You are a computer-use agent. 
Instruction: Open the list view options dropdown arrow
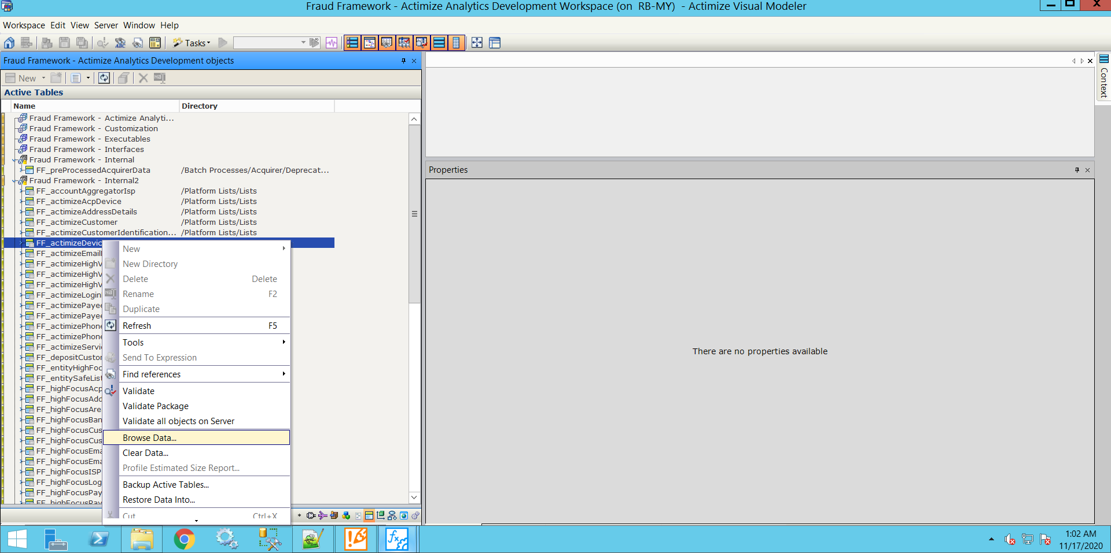88,78
